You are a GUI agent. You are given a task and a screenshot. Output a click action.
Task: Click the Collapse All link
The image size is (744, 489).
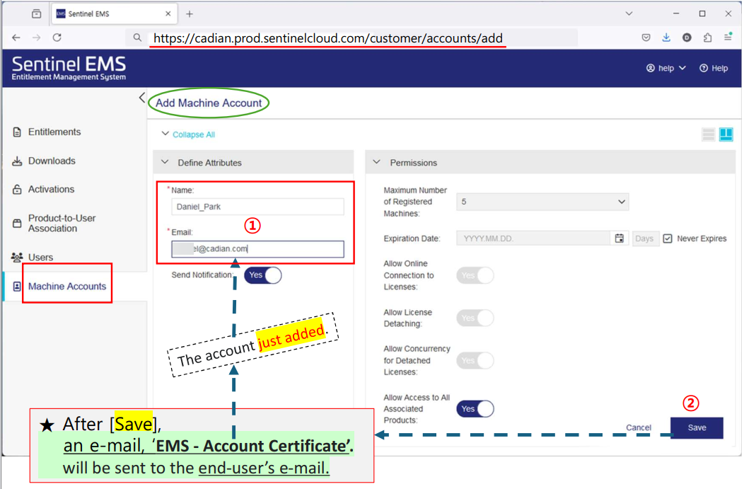pyautogui.click(x=194, y=134)
